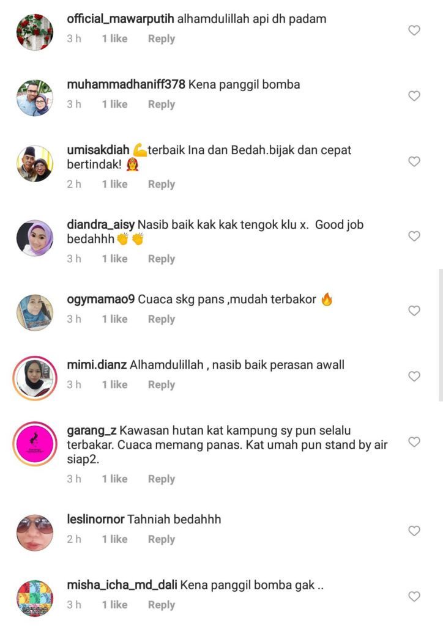Screen dimensions: 443x626
Task: Like official_mawarputih's comment with heart icon
Action: (414, 31)
